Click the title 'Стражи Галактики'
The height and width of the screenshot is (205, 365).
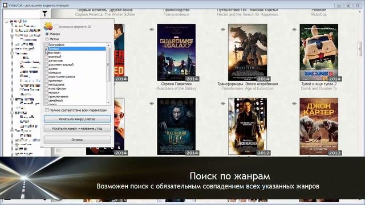176,84
